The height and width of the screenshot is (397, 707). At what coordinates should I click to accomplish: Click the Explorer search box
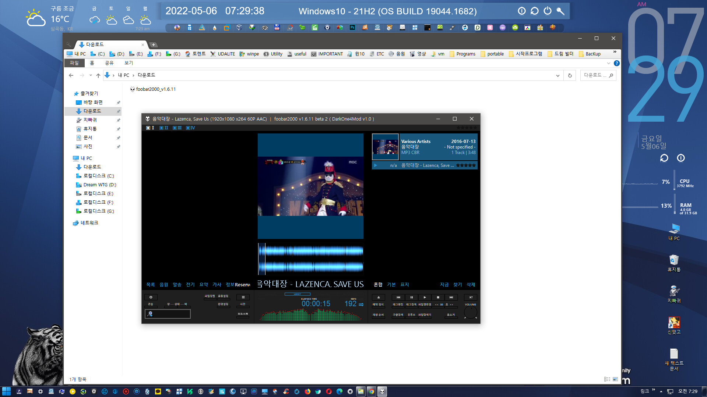tap(598, 75)
